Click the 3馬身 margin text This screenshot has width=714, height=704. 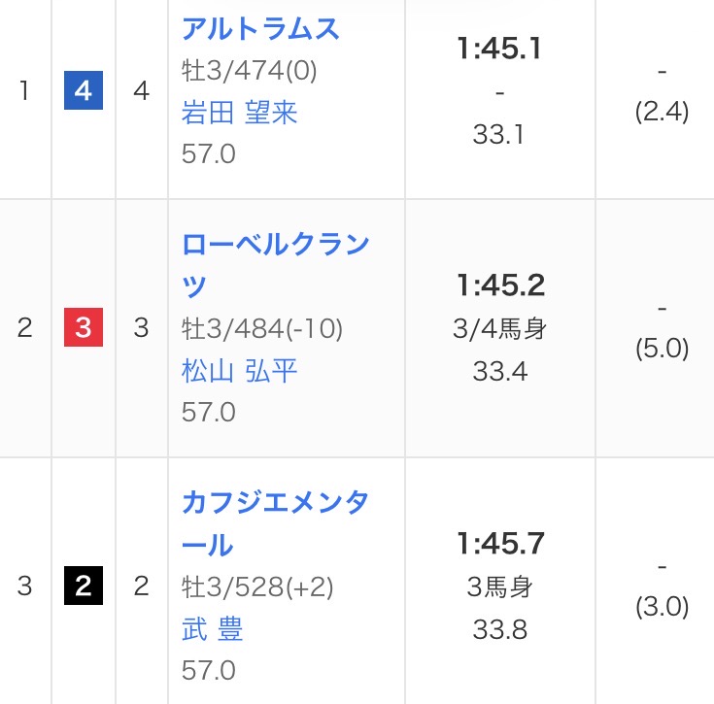coord(499,587)
